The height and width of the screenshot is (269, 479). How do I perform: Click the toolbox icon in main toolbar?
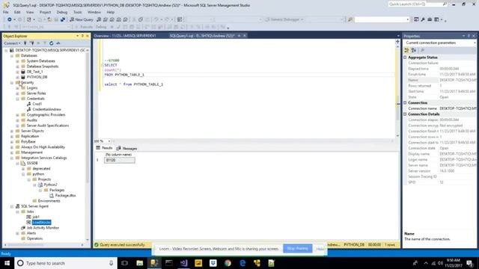click(430, 19)
